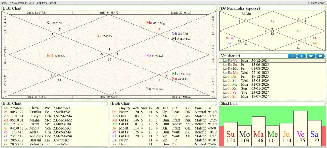Open the Shad Bala panel title
This screenshot has height=148, width=327.
pyautogui.click(x=229, y=103)
